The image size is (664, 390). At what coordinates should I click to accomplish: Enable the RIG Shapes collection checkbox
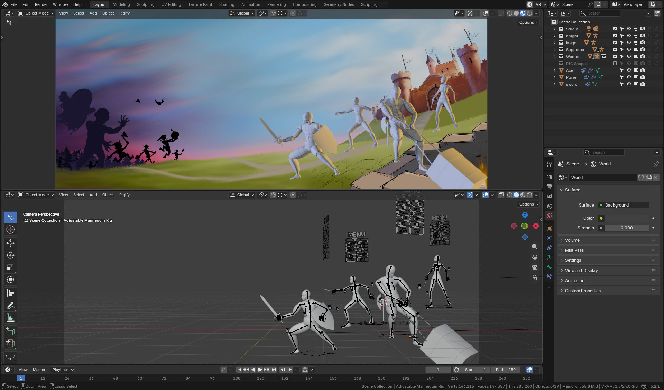[615, 63]
